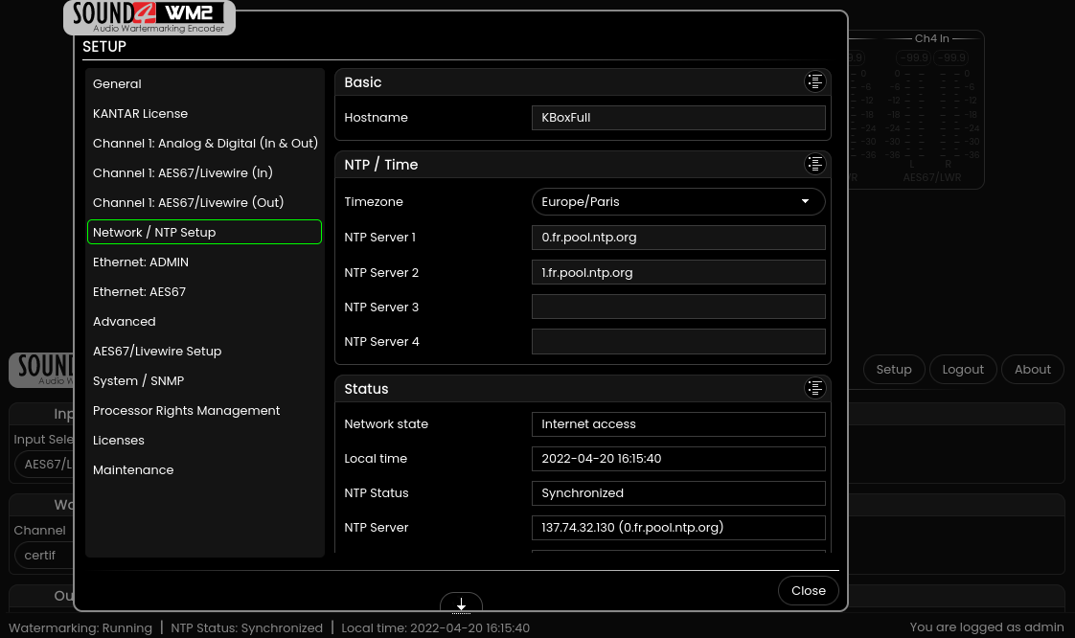The height and width of the screenshot is (638, 1075).
Task: Open the NTP / Time section options icon
Action: [x=814, y=164]
